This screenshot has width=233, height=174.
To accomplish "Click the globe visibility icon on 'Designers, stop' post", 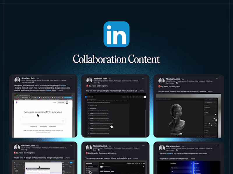I will (33, 82).
